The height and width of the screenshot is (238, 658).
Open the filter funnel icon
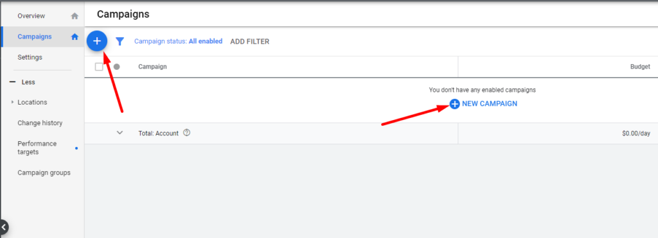[x=120, y=42]
